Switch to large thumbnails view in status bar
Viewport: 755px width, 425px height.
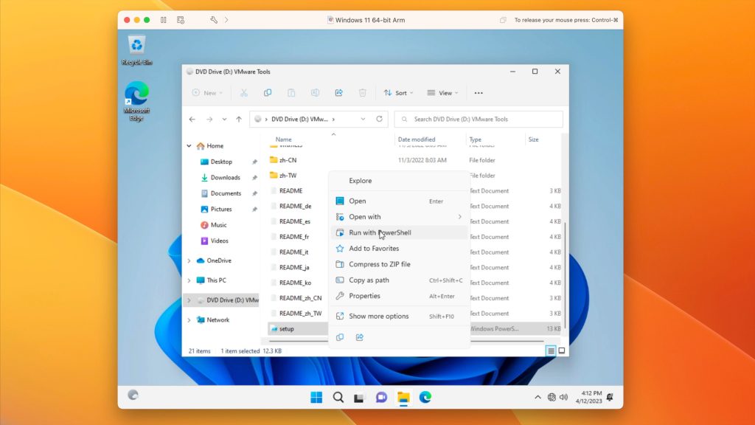(563, 351)
